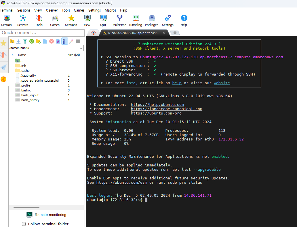297x227 pixels.
Task: Expand the /home/ubuntu/ path dropdown
Action: click(x=81, y=48)
